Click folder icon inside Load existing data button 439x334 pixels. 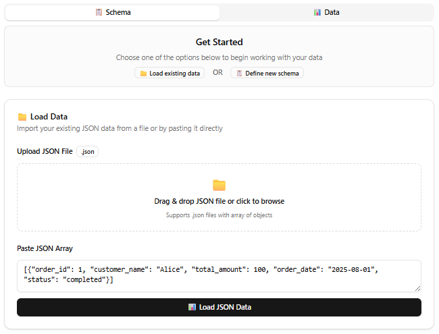(x=143, y=73)
